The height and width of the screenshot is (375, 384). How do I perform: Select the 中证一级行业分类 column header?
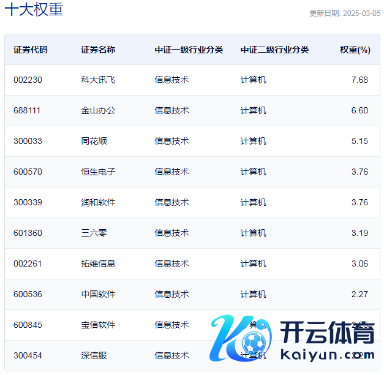(x=189, y=50)
